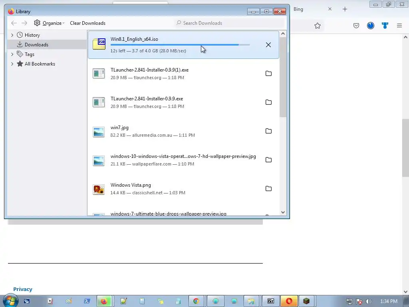Select Tags in the sidebar
Image resolution: width=409 pixels, height=307 pixels.
(x=30, y=54)
